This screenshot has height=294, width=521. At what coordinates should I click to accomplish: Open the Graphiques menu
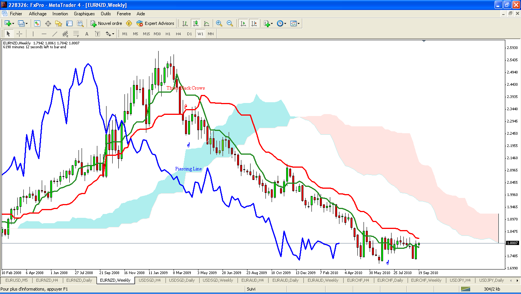point(84,14)
